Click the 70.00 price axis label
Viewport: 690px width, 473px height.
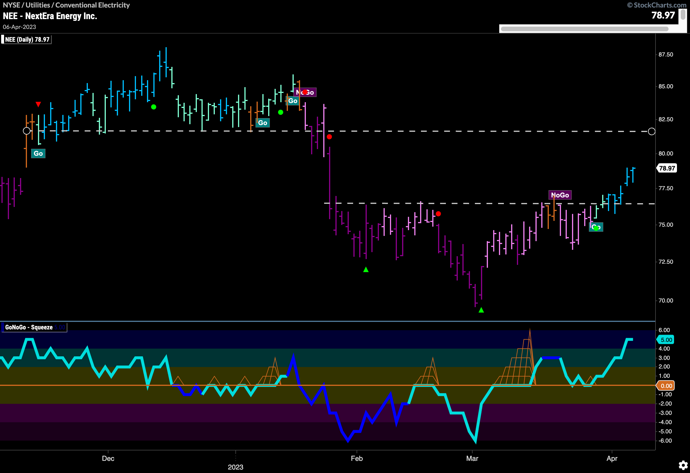(666, 300)
